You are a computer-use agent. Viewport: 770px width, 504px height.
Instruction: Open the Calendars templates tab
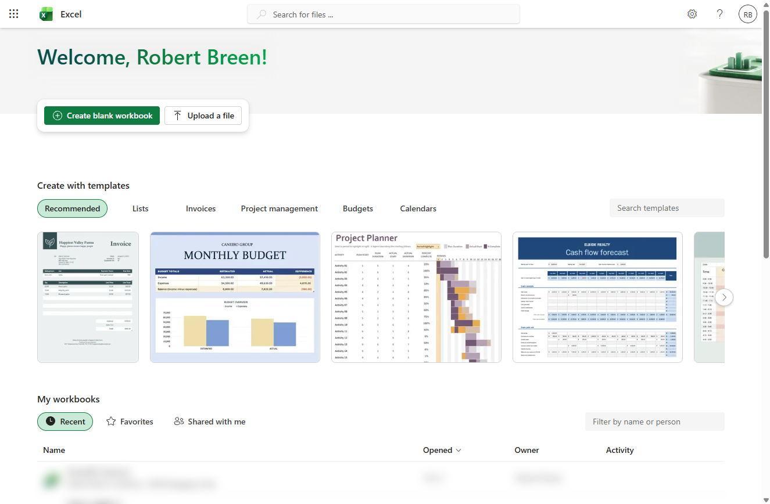coord(418,208)
